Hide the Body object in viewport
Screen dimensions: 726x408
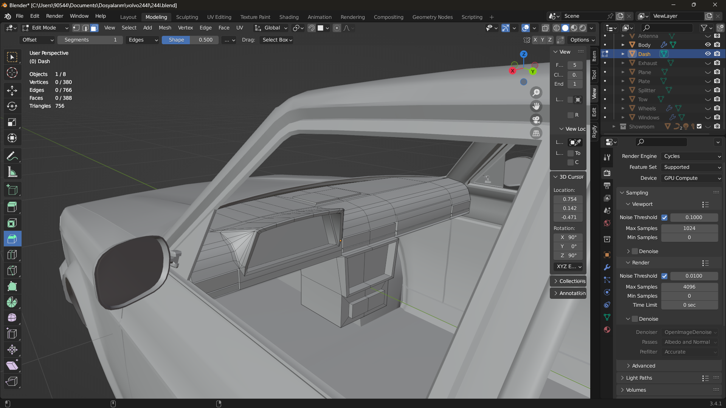click(708, 45)
